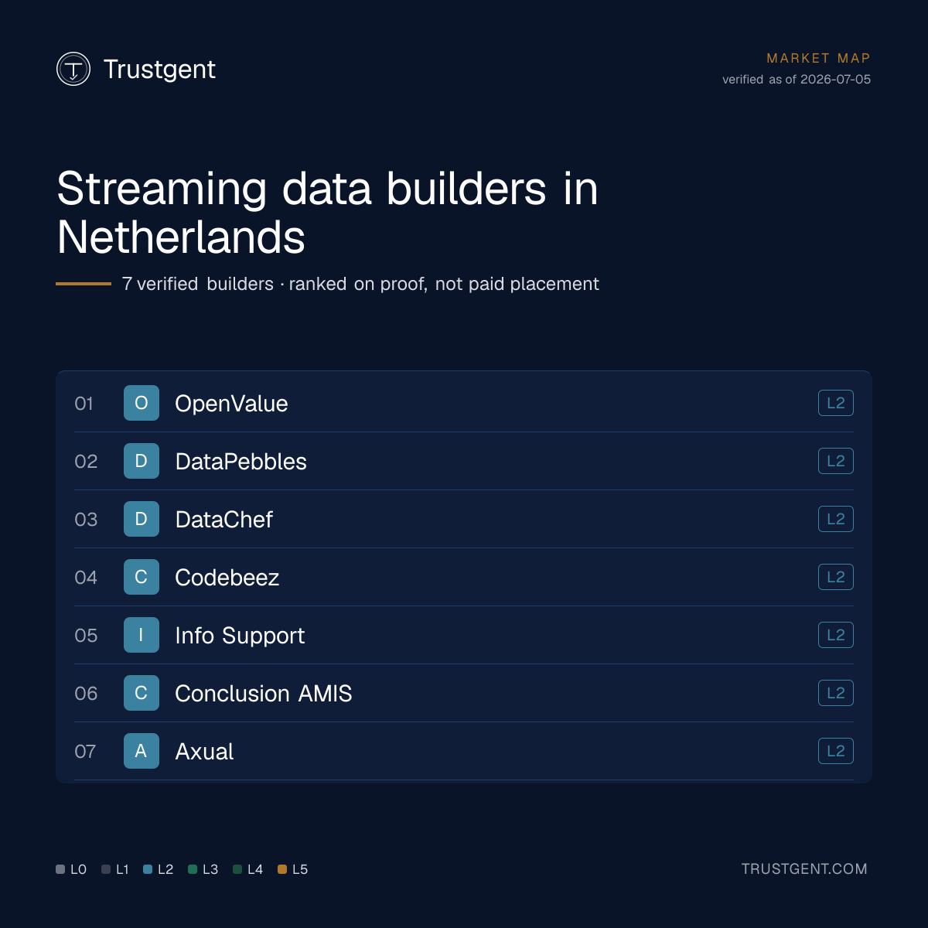Click the Trustgent brand name text
This screenshot has width=928, height=928.
point(159,70)
